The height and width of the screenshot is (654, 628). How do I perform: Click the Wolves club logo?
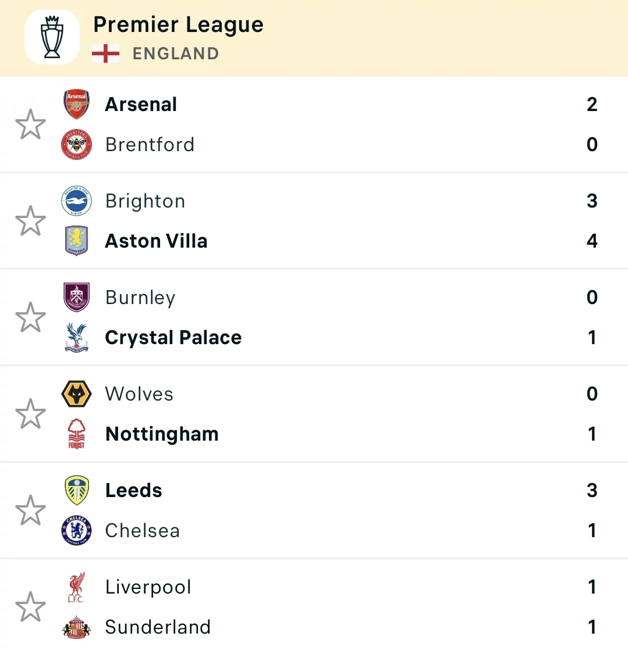(x=76, y=394)
